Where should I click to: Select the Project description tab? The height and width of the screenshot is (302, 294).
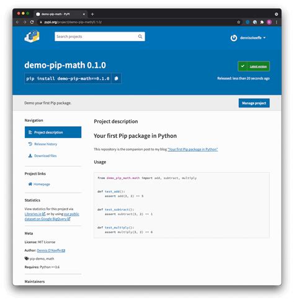click(53, 132)
